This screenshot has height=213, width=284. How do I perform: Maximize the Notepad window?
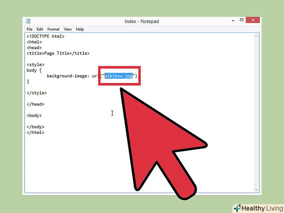point(241,20)
